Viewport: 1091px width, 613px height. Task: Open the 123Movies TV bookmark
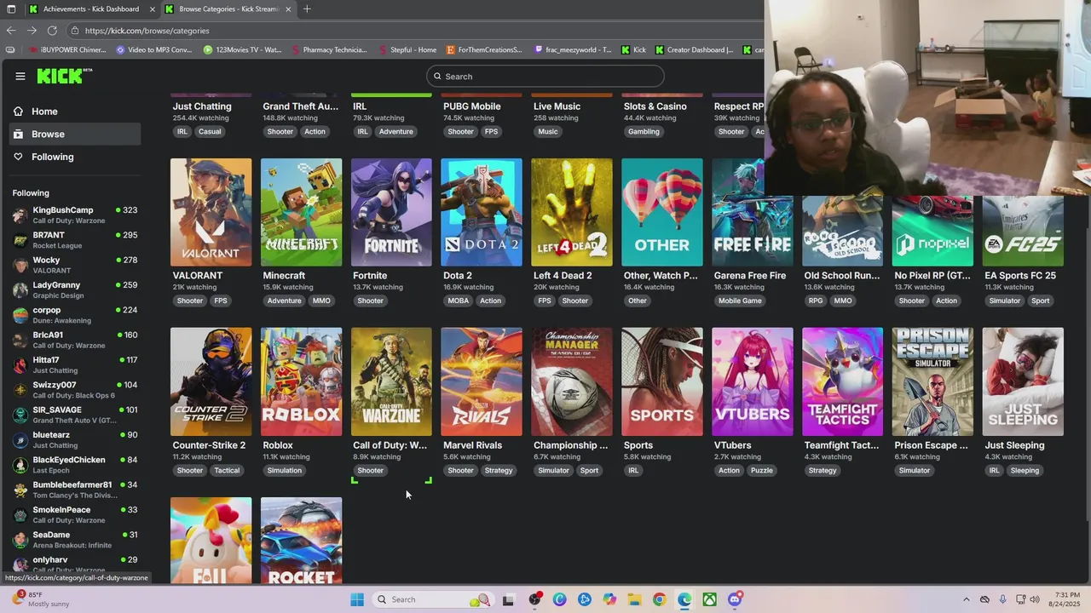[x=242, y=50]
